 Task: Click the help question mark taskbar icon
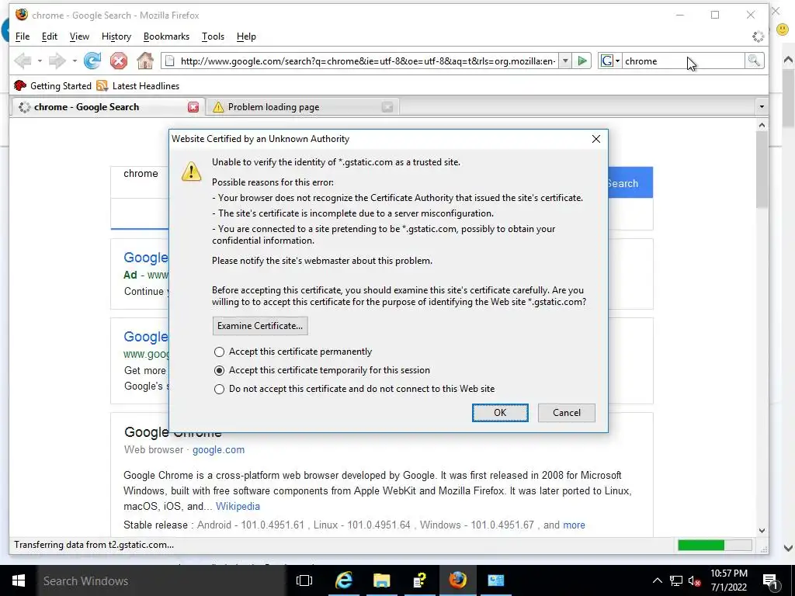pyautogui.click(x=419, y=580)
